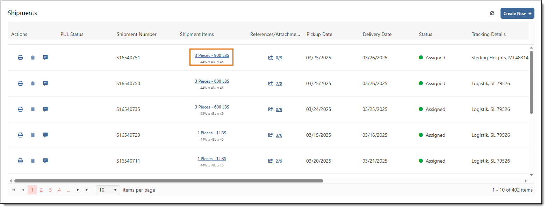
Task: Click clipboard icon for shipment S16540729
Action: (x=33, y=135)
